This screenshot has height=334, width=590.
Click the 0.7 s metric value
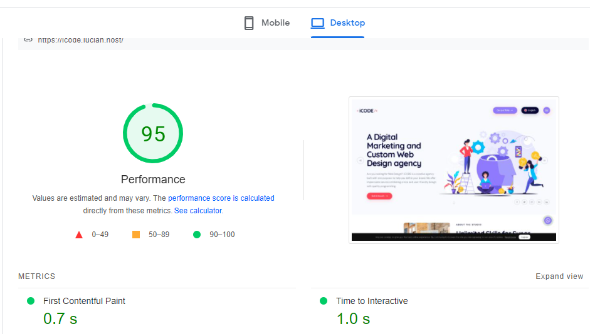(x=60, y=318)
